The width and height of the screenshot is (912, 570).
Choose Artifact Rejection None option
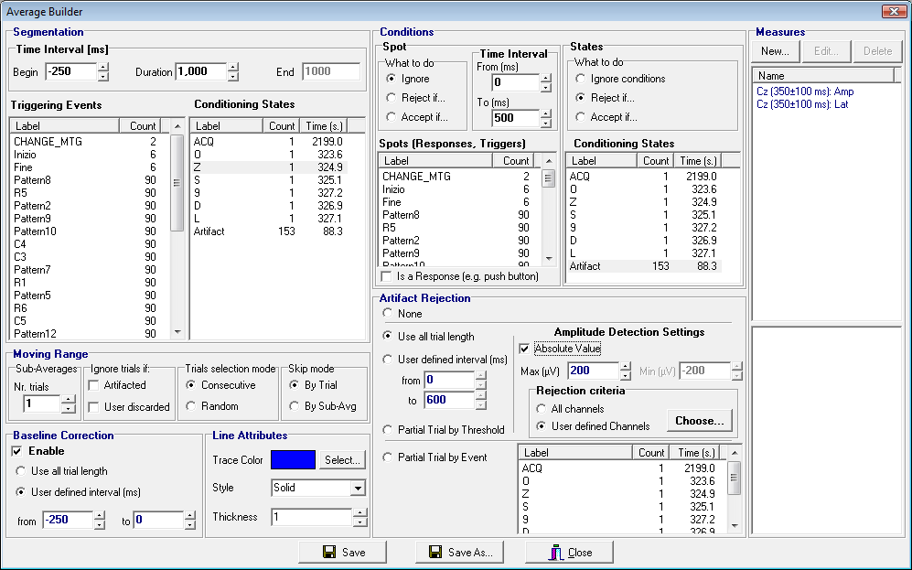click(x=387, y=314)
